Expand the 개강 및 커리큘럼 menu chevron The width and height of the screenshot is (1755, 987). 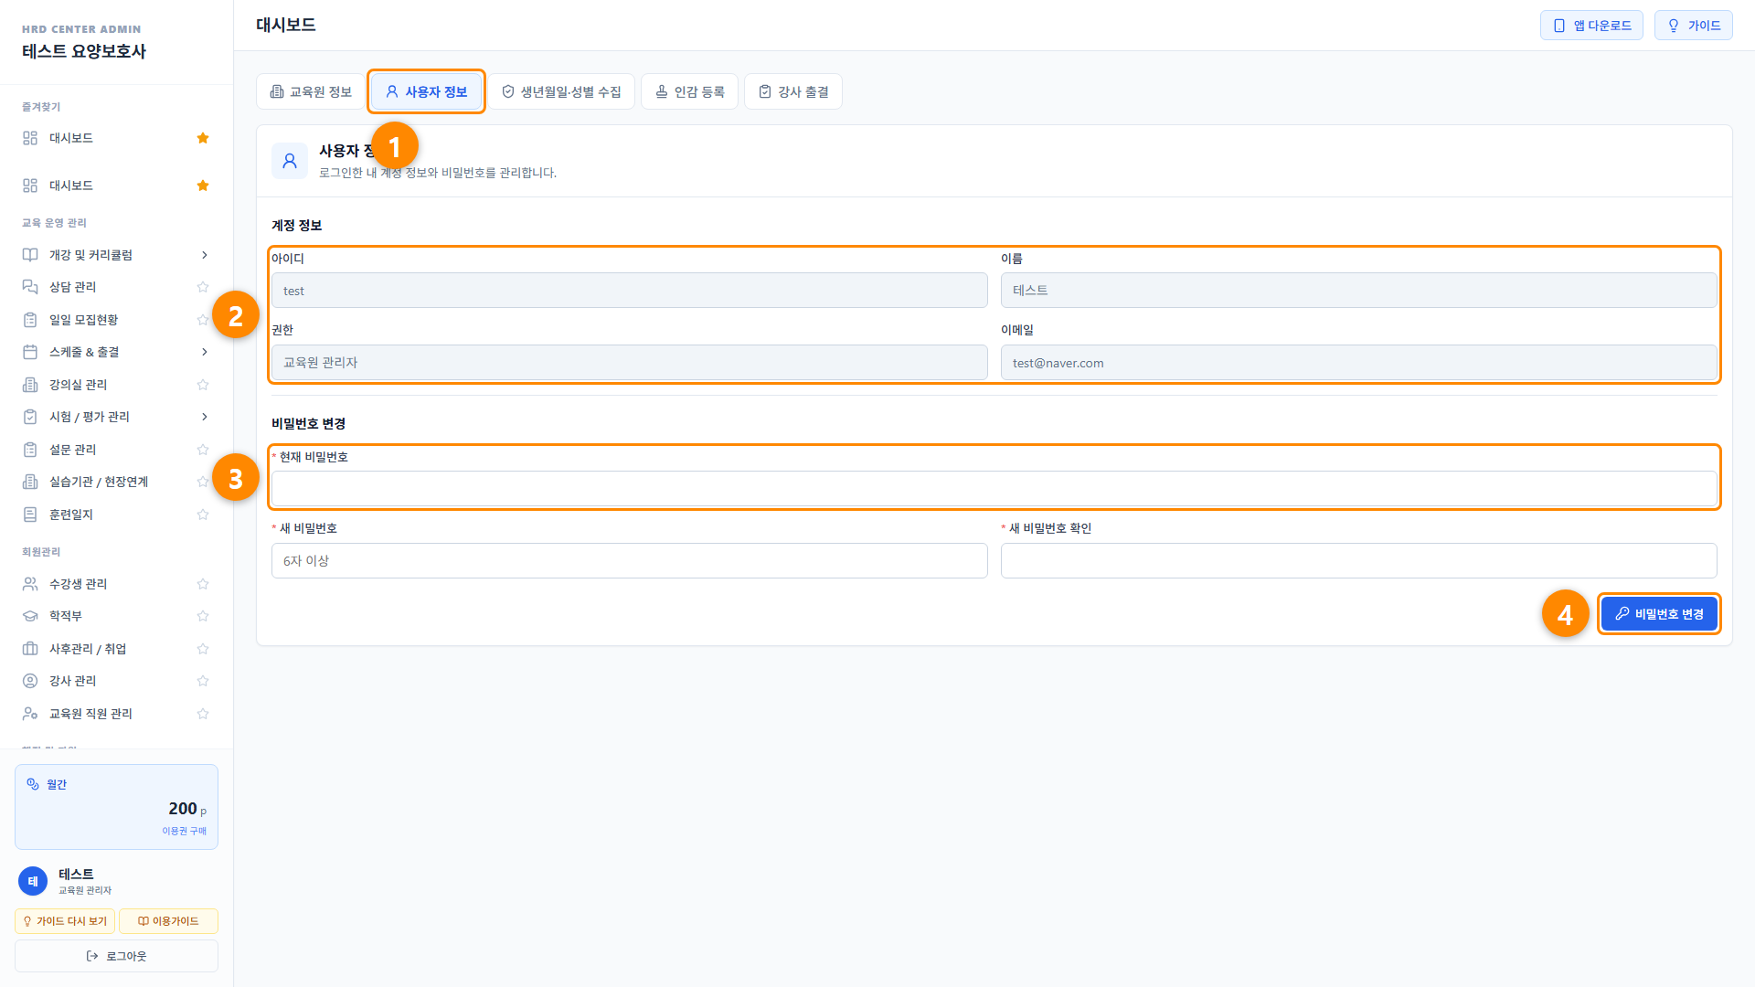tap(204, 255)
